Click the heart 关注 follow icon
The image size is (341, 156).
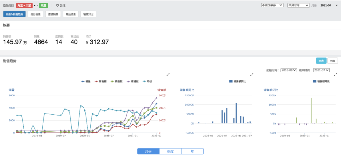pos(57,5)
